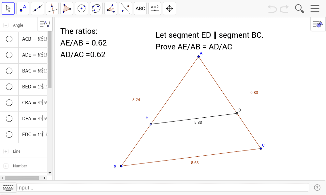Select the Circle with Center tool
Viewport: 326px width, 195px height.
tap(81, 8)
